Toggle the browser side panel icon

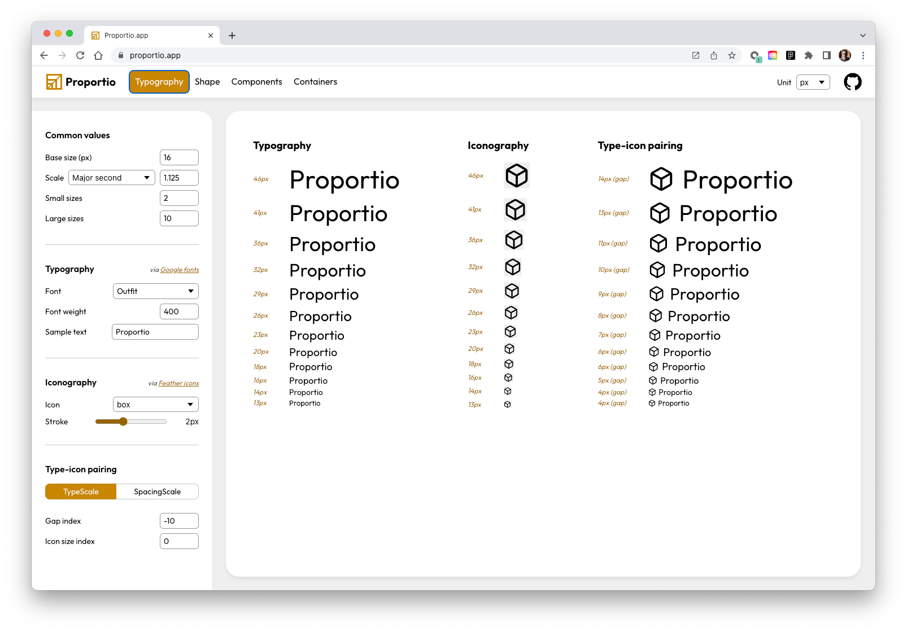click(827, 55)
